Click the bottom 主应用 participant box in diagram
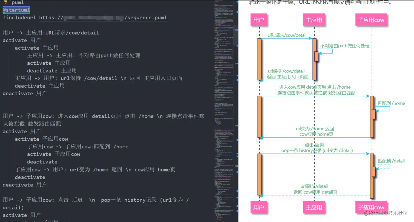 click(314, 207)
